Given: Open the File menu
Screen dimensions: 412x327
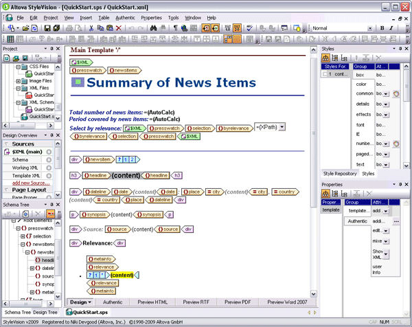Looking at the screenshot, I should [x=20, y=18].
